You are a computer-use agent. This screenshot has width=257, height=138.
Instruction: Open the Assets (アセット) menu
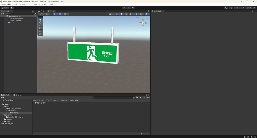pos(15,5)
